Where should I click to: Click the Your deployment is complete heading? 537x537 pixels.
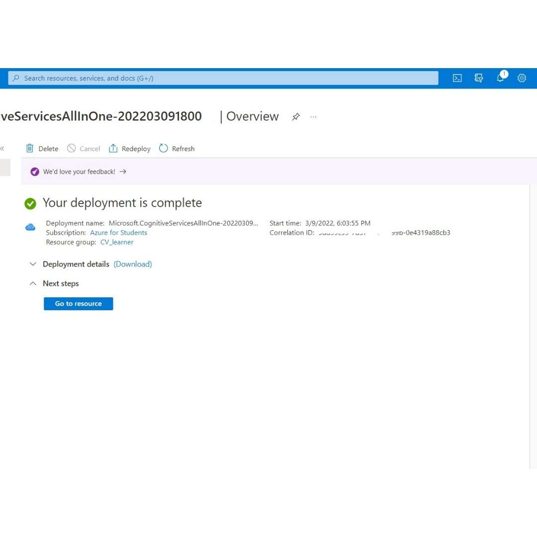pos(122,203)
